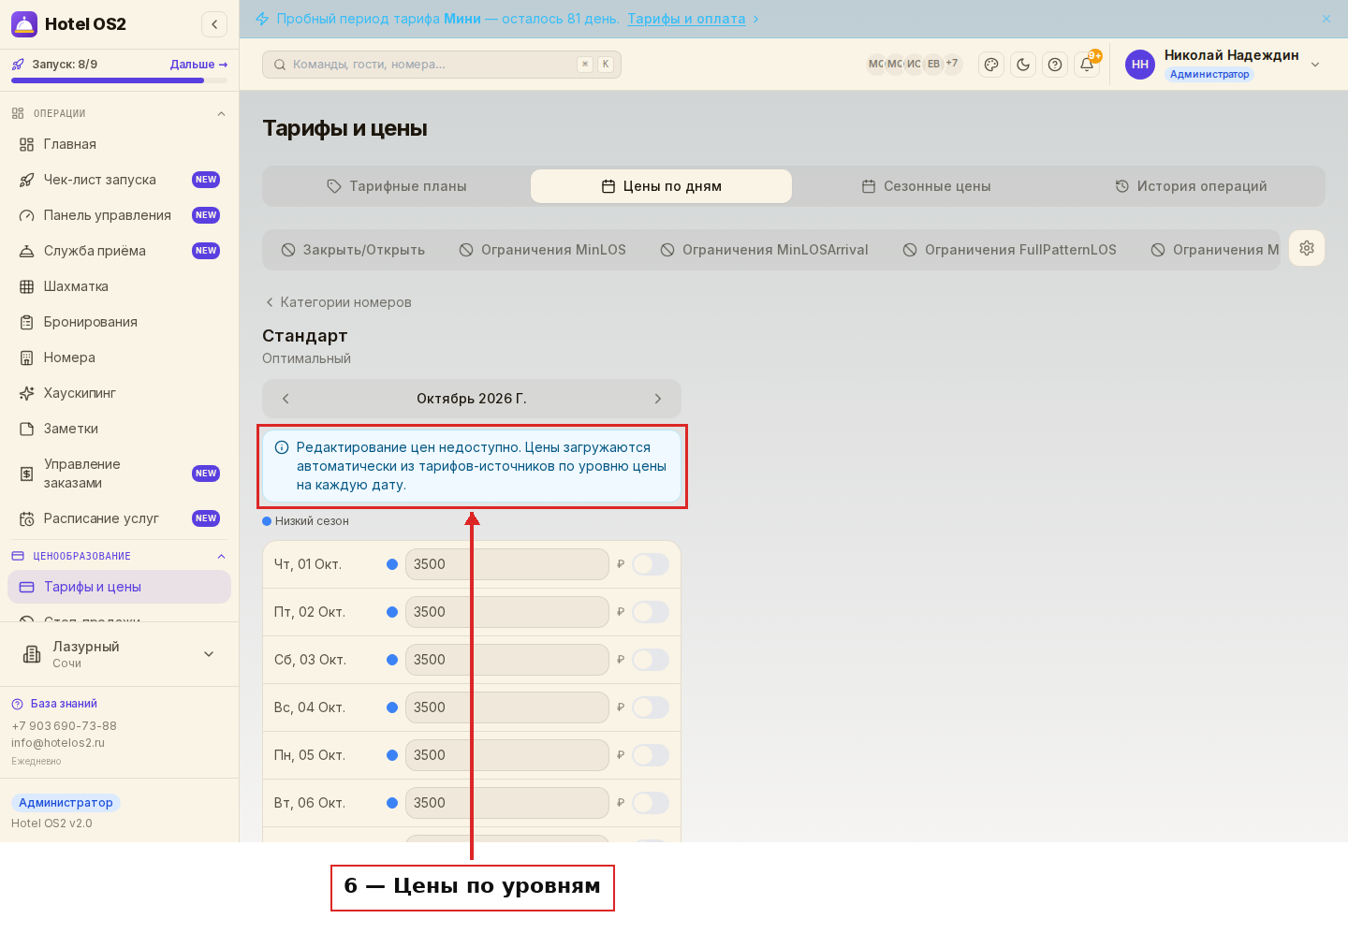Open Заметки section
This screenshot has height=933, width=1348.
click(x=119, y=429)
